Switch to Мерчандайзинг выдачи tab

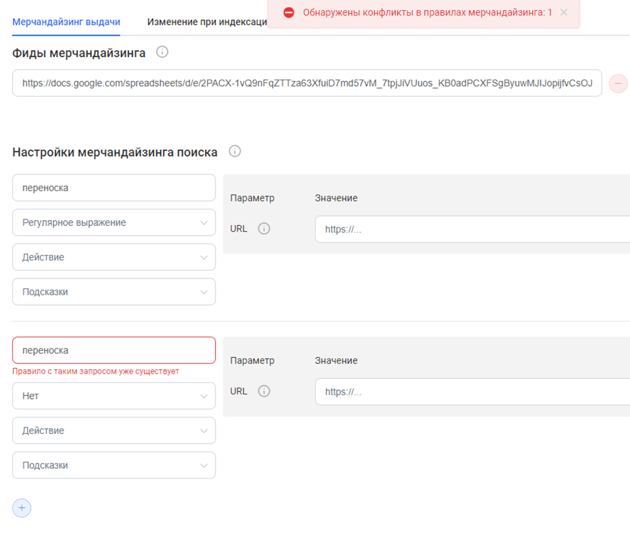(66, 21)
